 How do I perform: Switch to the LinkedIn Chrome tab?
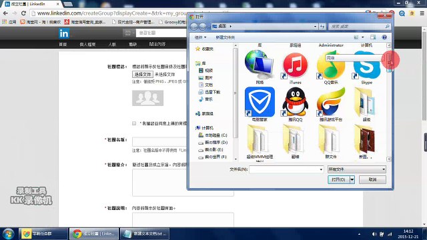click(32, 4)
